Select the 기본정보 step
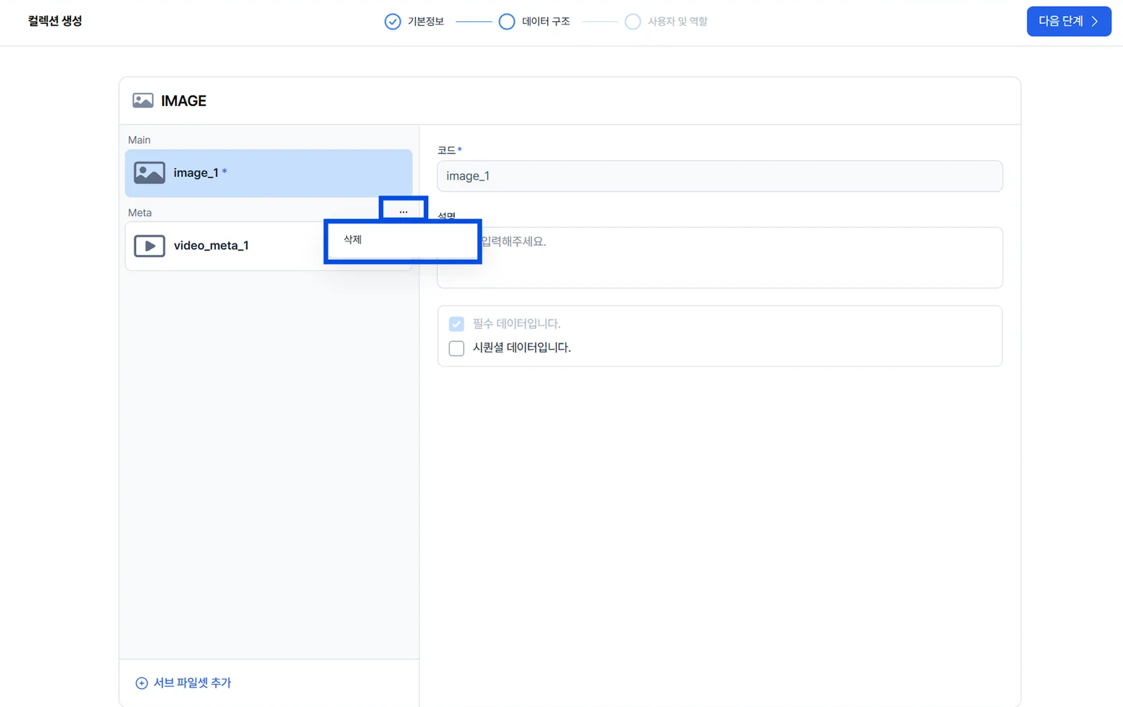The height and width of the screenshot is (707, 1123). 414,21
